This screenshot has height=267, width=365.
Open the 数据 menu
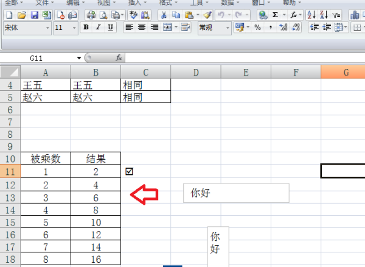click(230, 2)
